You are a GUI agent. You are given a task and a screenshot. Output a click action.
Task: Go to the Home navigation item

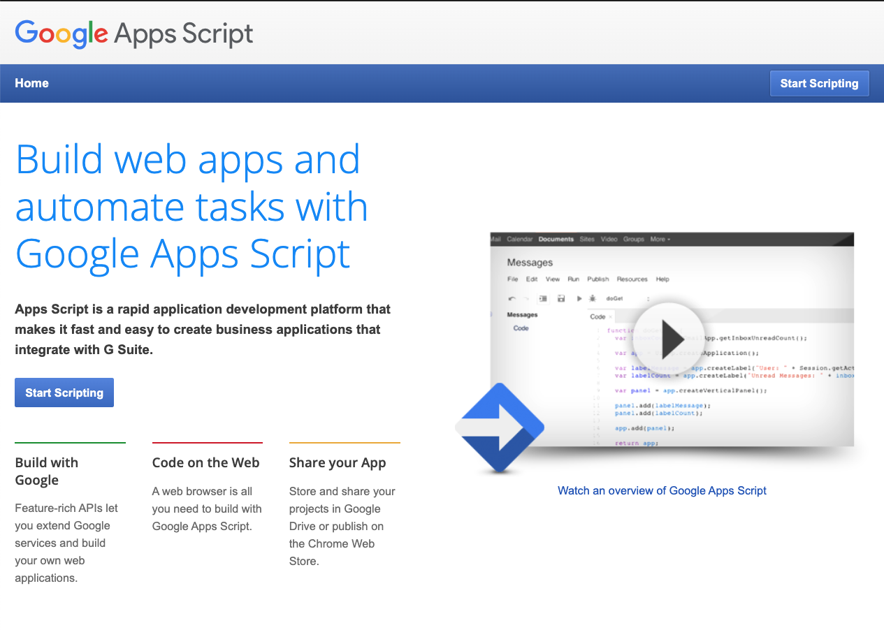point(31,83)
